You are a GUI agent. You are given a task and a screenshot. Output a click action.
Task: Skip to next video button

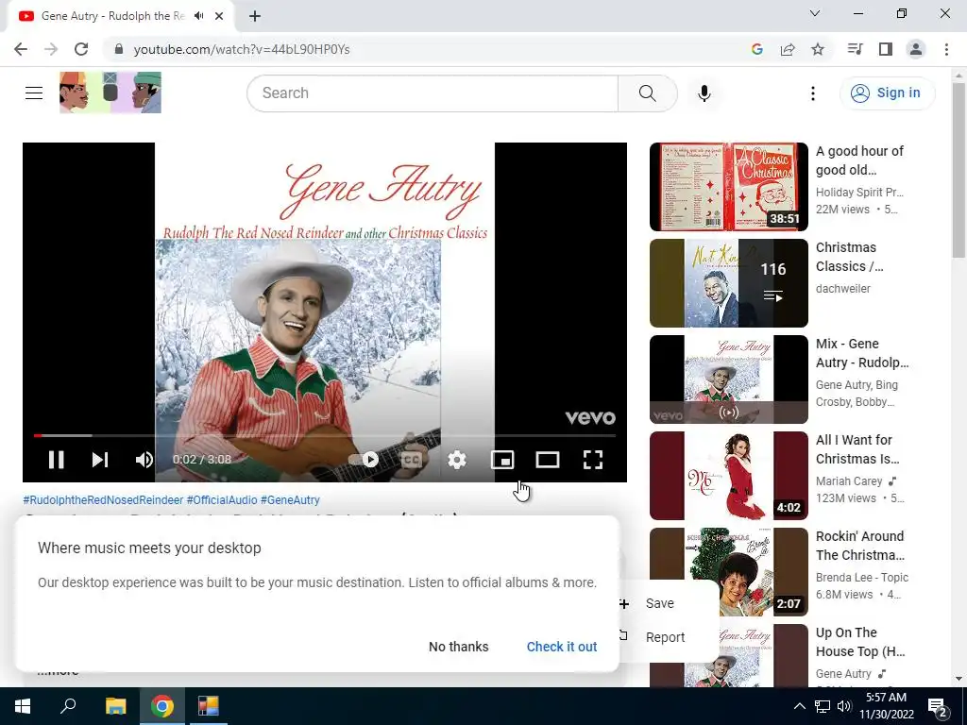[x=100, y=460]
